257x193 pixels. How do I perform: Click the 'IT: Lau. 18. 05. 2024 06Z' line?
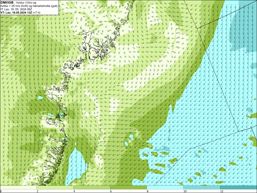click(16, 9)
